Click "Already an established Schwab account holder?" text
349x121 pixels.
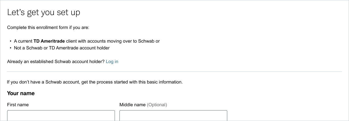coord(56,62)
